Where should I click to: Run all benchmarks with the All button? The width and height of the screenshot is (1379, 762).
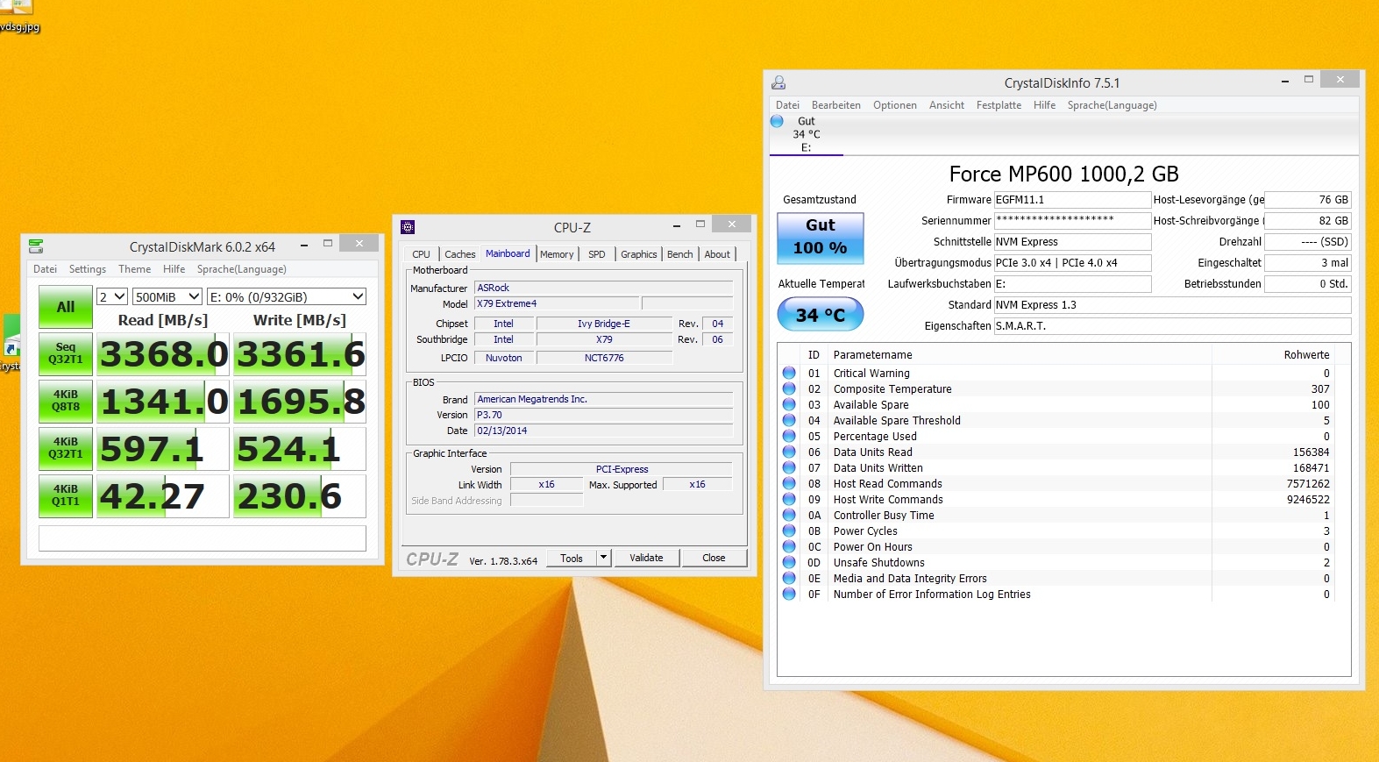[66, 307]
